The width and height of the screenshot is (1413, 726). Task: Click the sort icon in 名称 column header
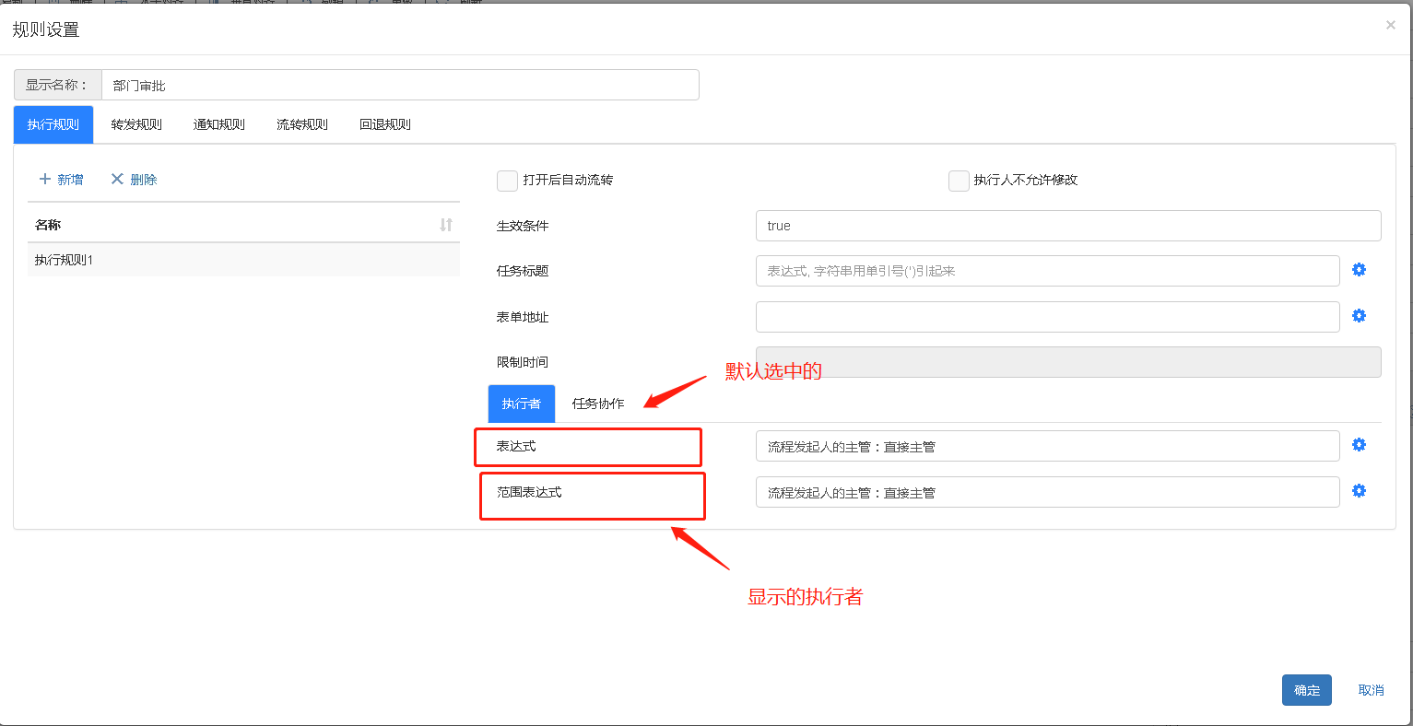446,225
